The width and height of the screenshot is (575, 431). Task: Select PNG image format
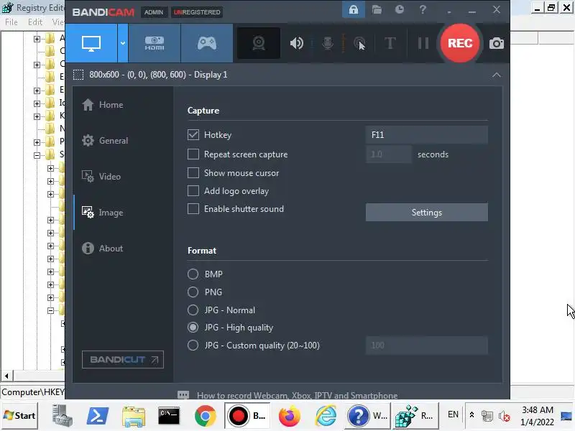[x=193, y=292]
